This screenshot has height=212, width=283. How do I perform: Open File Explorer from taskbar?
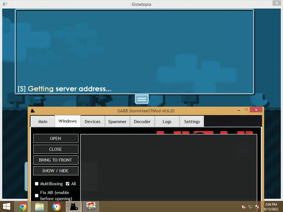click(x=40, y=206)
